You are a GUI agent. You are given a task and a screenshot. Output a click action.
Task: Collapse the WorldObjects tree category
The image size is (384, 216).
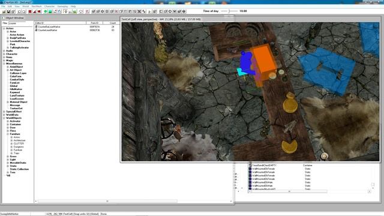pyautogui.click(x=4, y=118)
